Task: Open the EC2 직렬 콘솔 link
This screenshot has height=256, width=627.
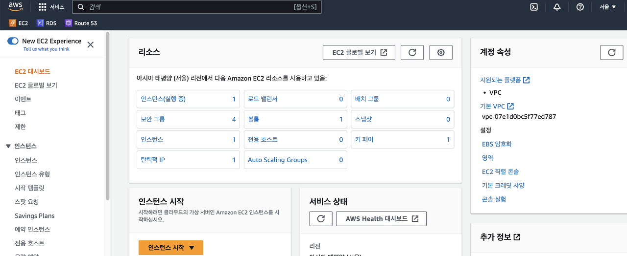Action: tap(500, 171)
